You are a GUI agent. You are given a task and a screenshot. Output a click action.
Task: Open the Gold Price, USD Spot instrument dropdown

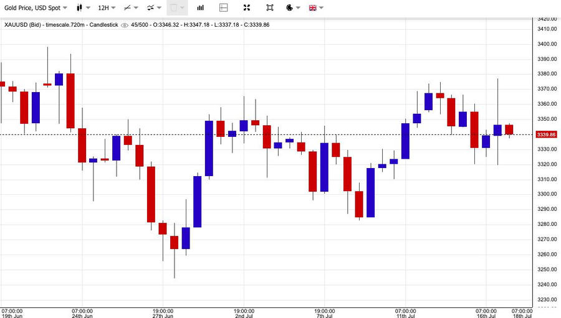[x=34, y=7]
